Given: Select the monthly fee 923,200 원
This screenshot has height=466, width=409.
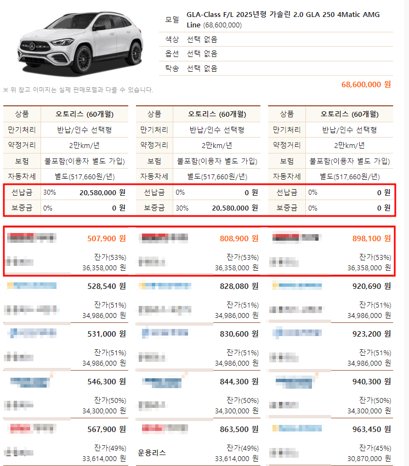Looking at the screenshot, I should click(372, 334).
